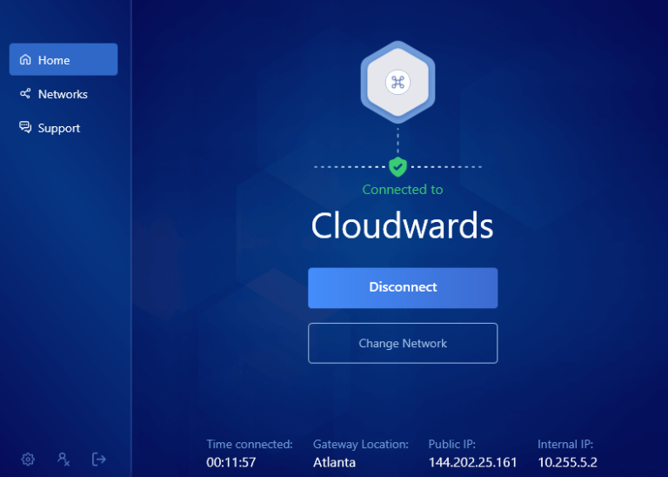This screenshot has width=668, height=477.
Task: Select the Home menu label
Action: click(x=54, y=60)
